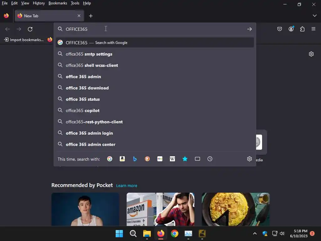Choose office365 shell wcss-client suggestion
321x241 pixels.
click(155, 65)
